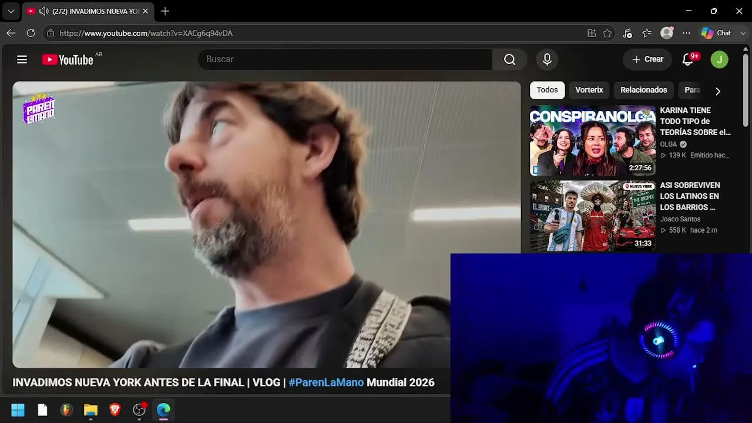Open the ASI SOBREVIVEN LOS LATINOS video title

tap(690, 196)
